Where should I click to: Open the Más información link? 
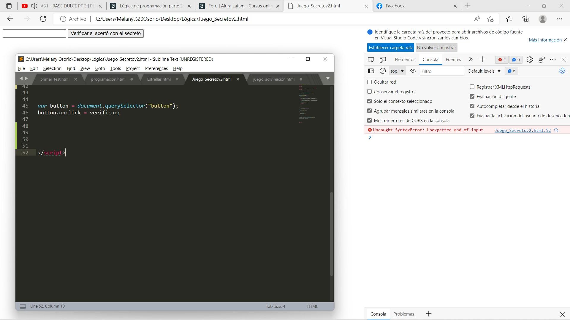coord(545,40)
